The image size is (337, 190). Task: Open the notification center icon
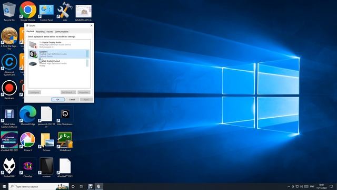coord(331,186)
